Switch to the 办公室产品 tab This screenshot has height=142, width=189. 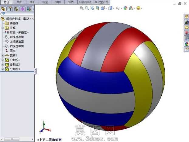pyautogui.click(x=101, y=2)
